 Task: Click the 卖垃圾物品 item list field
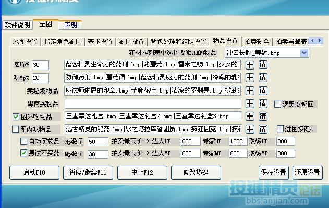152,90
